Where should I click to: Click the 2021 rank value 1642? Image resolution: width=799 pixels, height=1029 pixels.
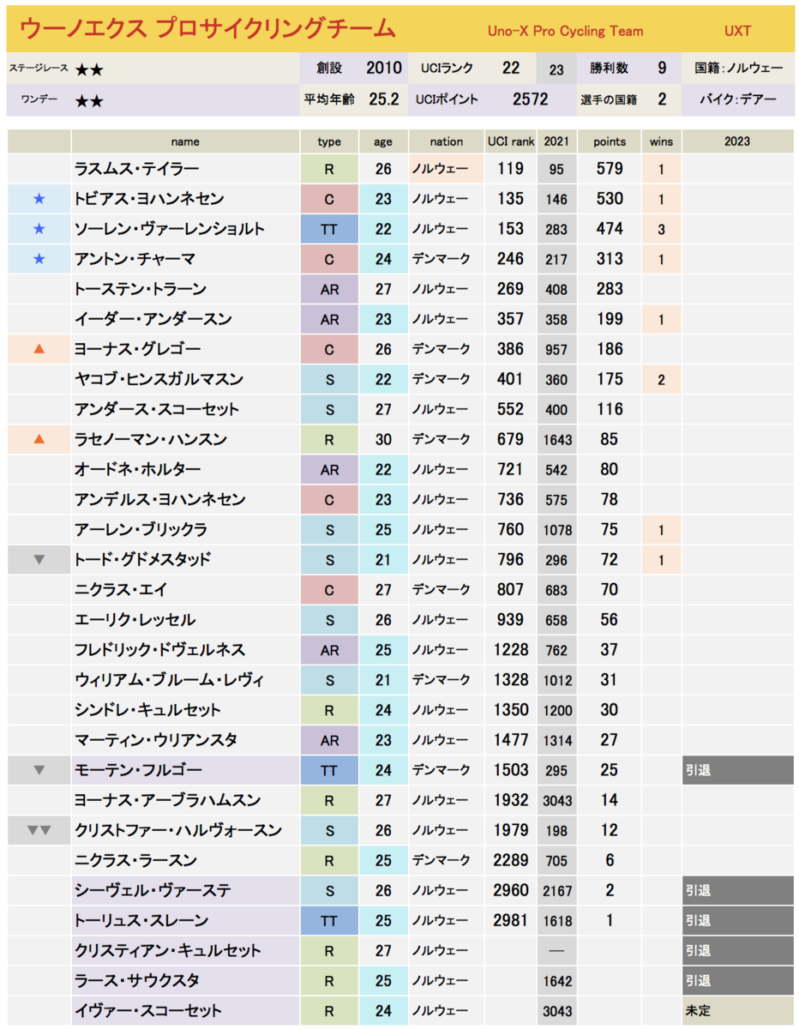click(557, 981)
